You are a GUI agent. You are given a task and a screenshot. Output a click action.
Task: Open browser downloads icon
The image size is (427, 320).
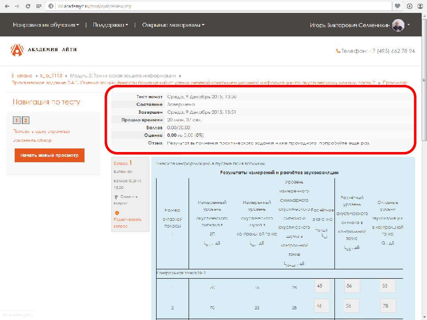coord(409,6)
